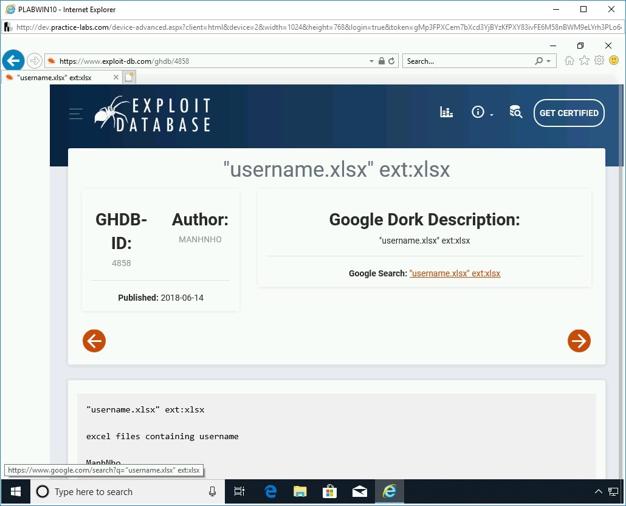The width and height of the screenshot is (626, 506).
Task: Go to the next dork via right arrow
Action: pyautogui.click(x=579, y=341)
